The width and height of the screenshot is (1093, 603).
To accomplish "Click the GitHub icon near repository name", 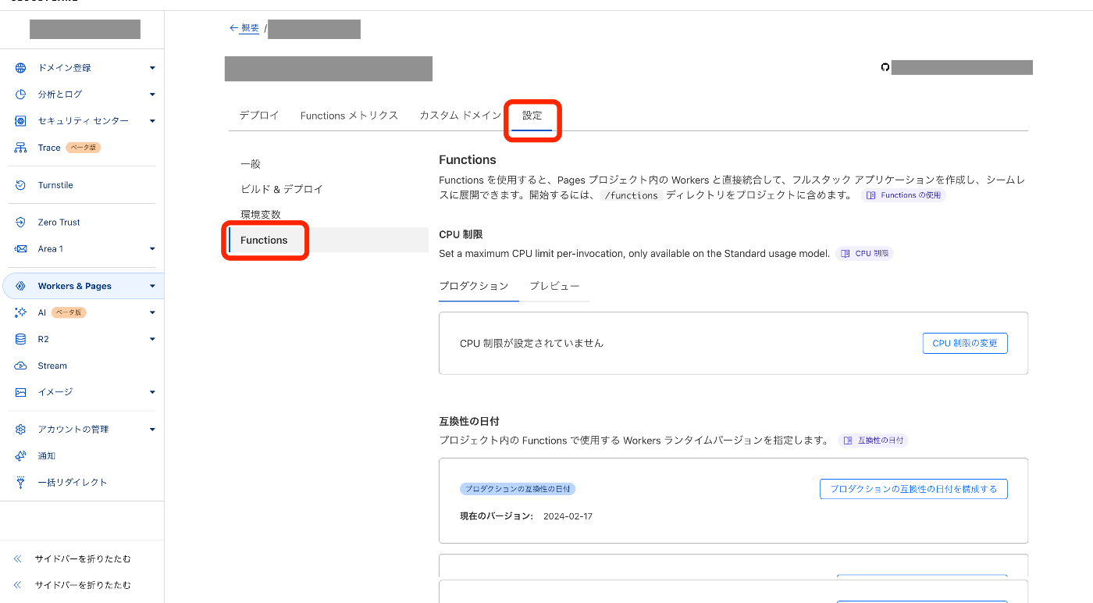I will coord(885,68).
